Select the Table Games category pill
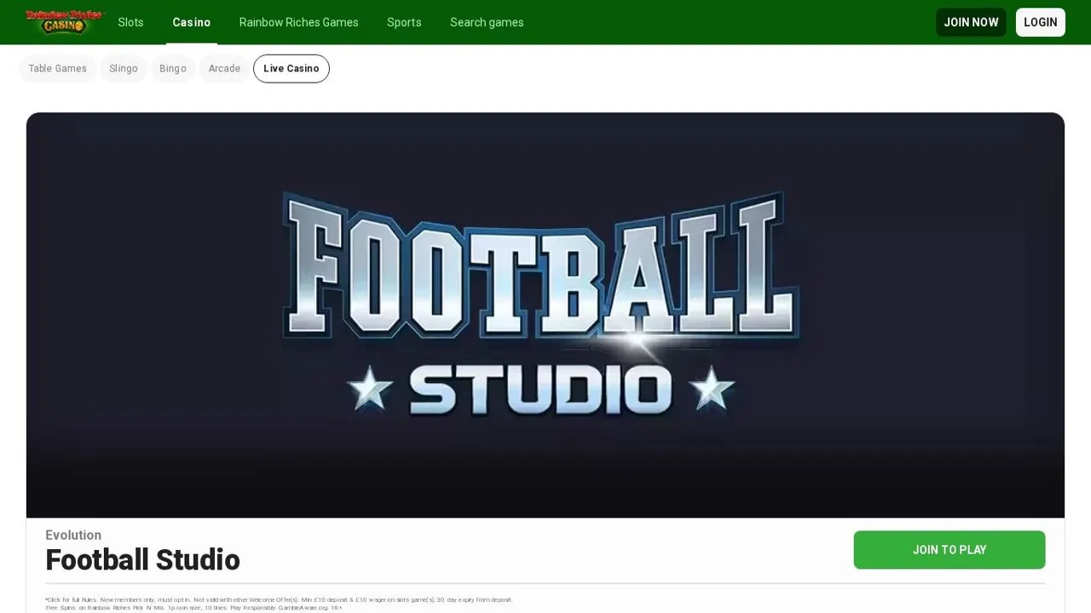 [x=58, y=69]
